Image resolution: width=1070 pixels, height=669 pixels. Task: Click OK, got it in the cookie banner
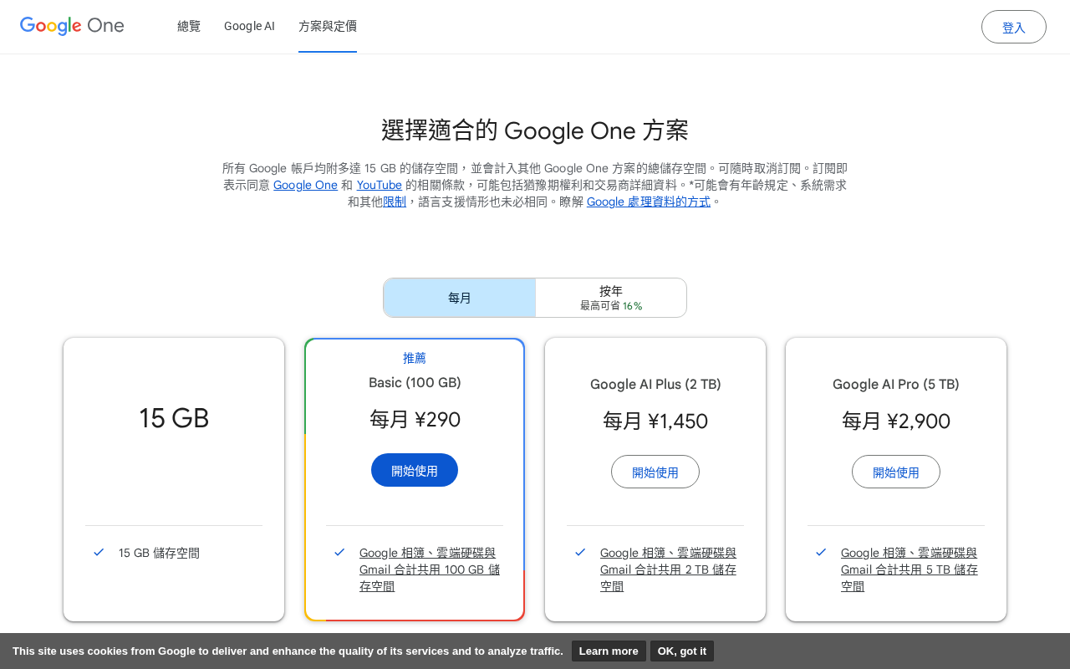[682, 651]
